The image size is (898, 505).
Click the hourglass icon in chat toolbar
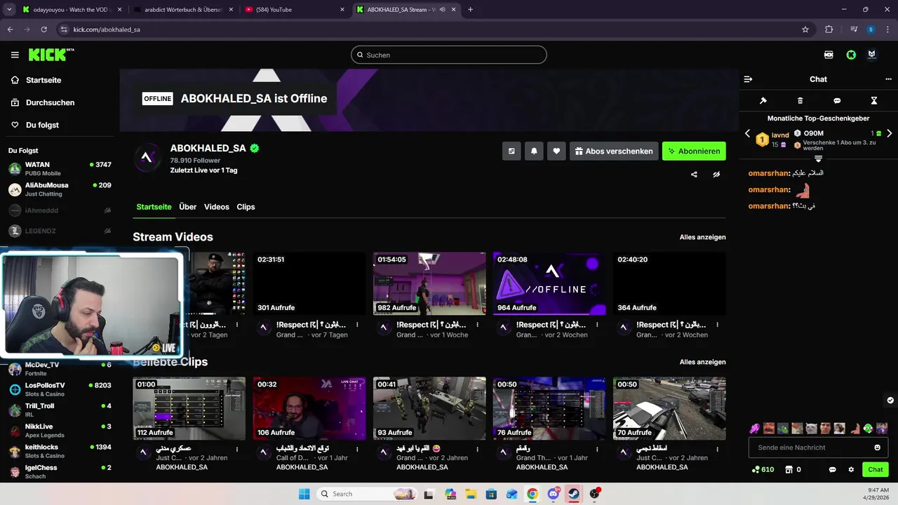(x=874, y=101)
